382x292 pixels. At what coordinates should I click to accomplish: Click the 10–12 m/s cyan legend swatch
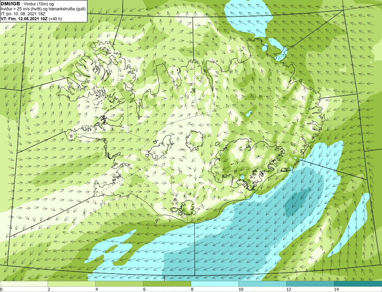click(263, 284)
